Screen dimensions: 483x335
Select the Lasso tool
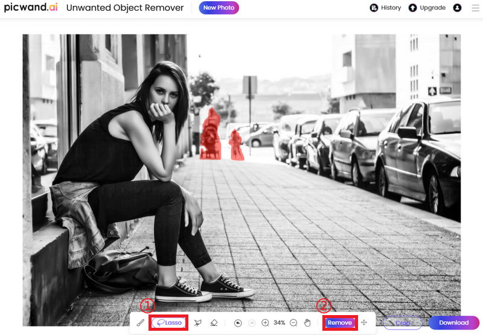[x=169, y=323]
